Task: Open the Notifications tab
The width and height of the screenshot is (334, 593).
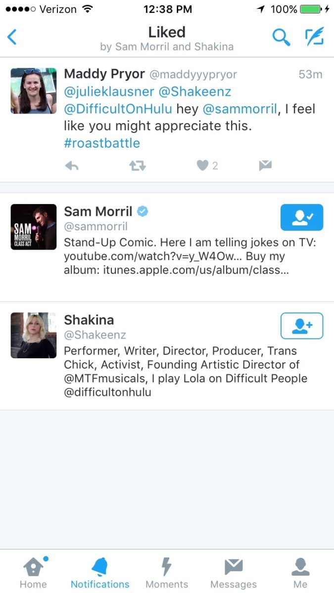Action: (x=100, y=572)
